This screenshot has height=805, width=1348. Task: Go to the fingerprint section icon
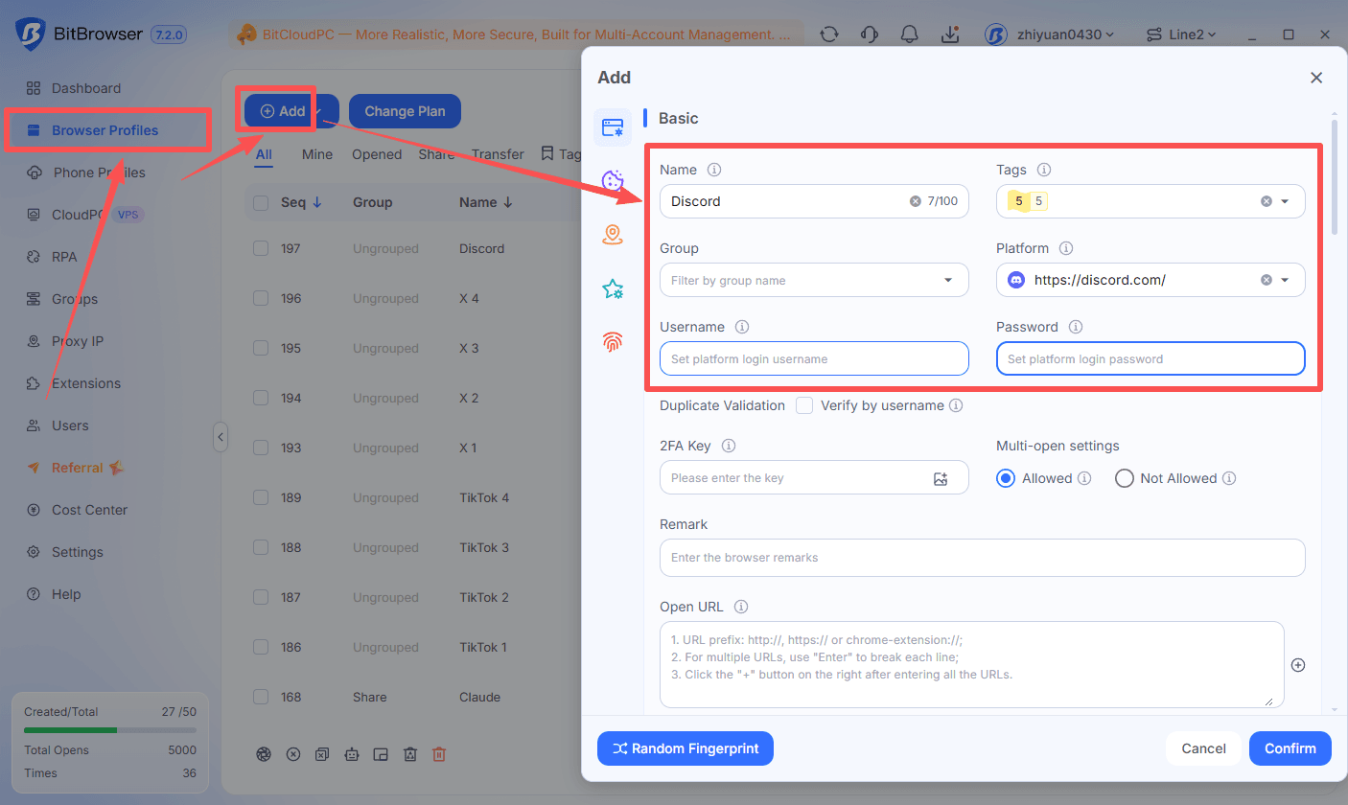613,342
